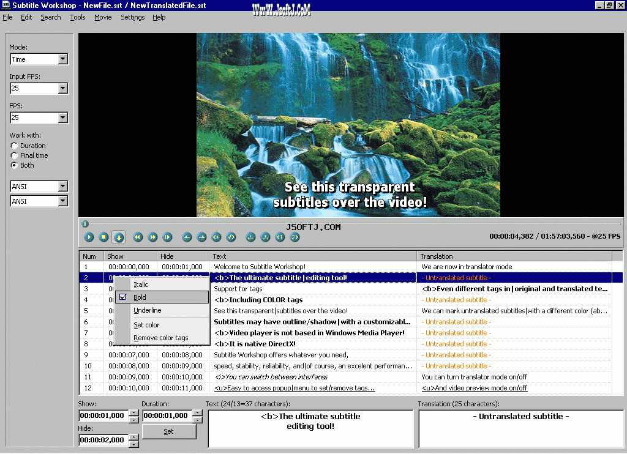Viewport: 627px width, 454px height.
Task: Decrease Duration with the down stepper arrow
Action: coord(198,420)
